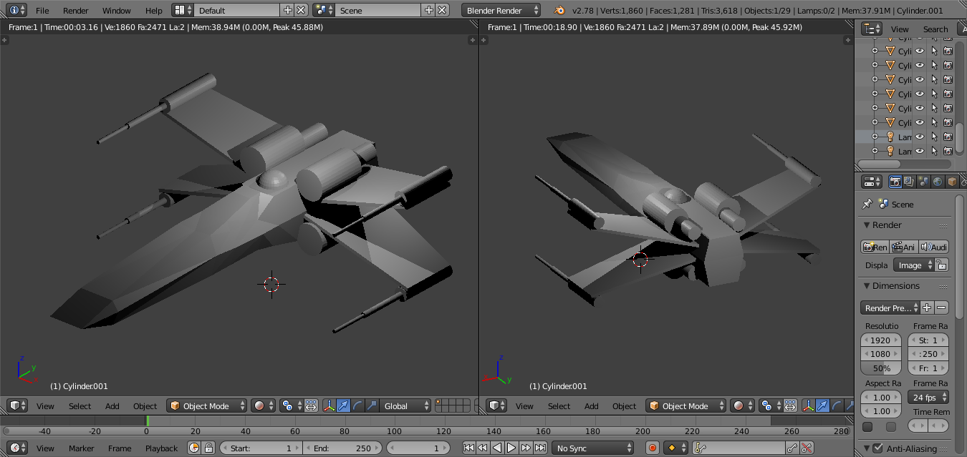Play the animation forward
The height and width of the screenshot is (457, 967).
[511, 448]
